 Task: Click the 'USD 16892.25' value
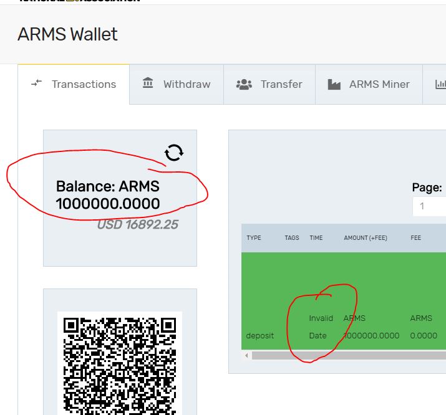pyautogui.click(x=138, y=224)
